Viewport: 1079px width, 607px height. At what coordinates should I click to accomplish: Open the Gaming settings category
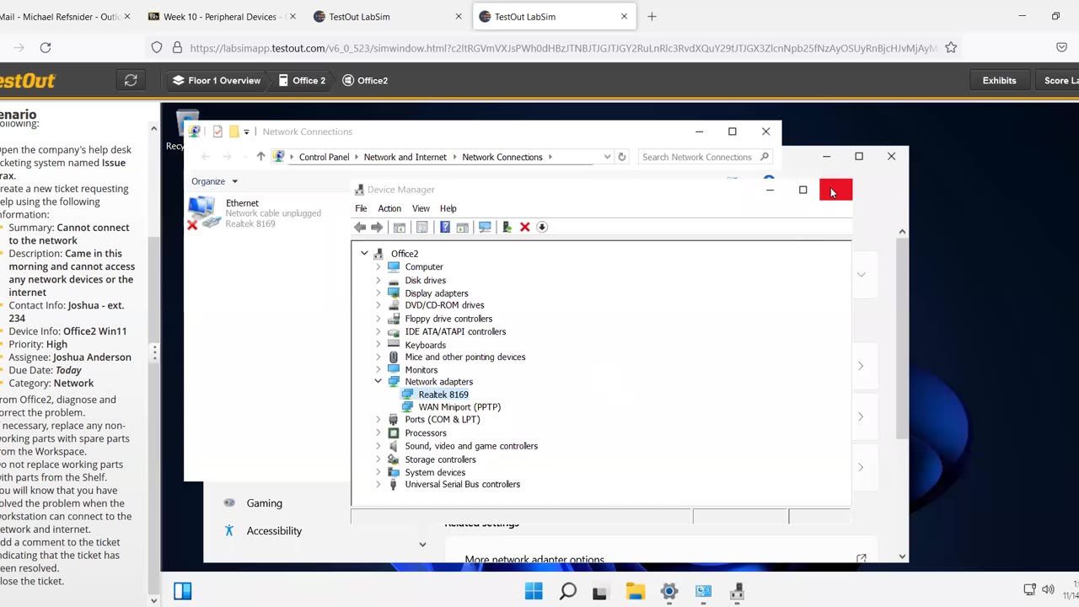pos(264,502)
